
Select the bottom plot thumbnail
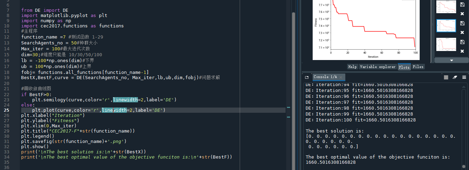(x=446, y=44)
